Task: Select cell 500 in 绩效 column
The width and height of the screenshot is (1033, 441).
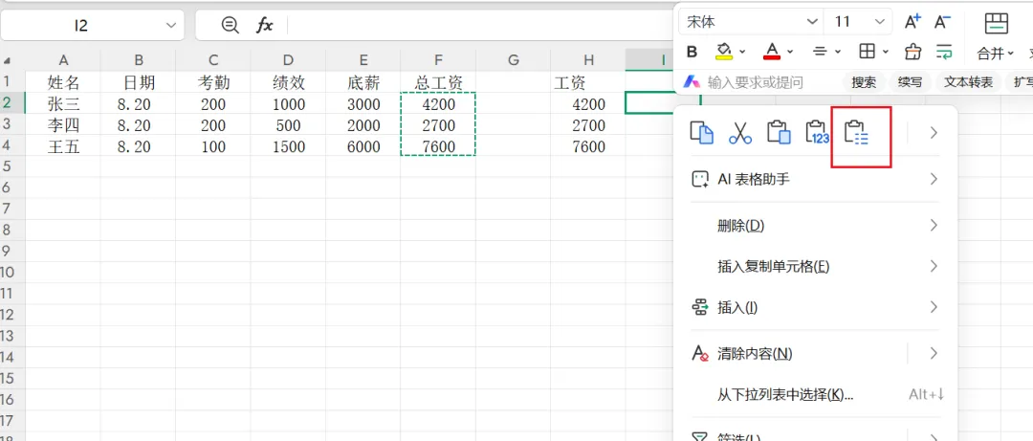Action: pyautogui.click(x=288, y=125)
